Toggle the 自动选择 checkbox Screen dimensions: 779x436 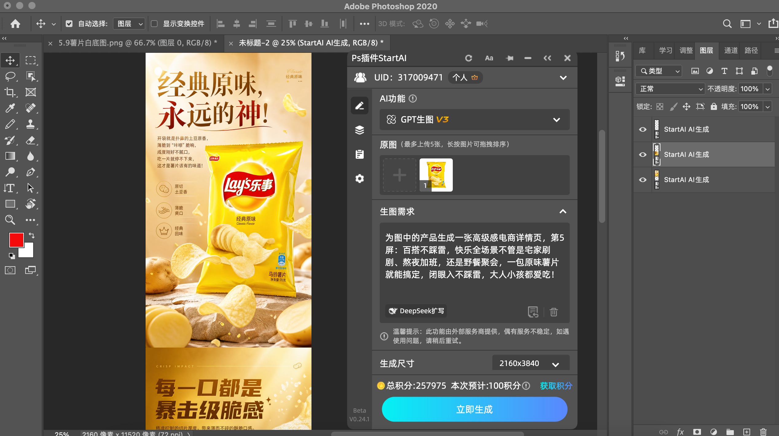[69, 24]
